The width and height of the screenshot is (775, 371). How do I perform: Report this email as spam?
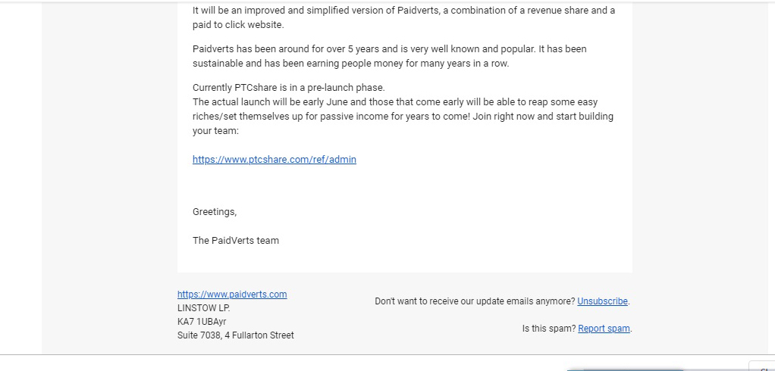click(x=604, y=328)
